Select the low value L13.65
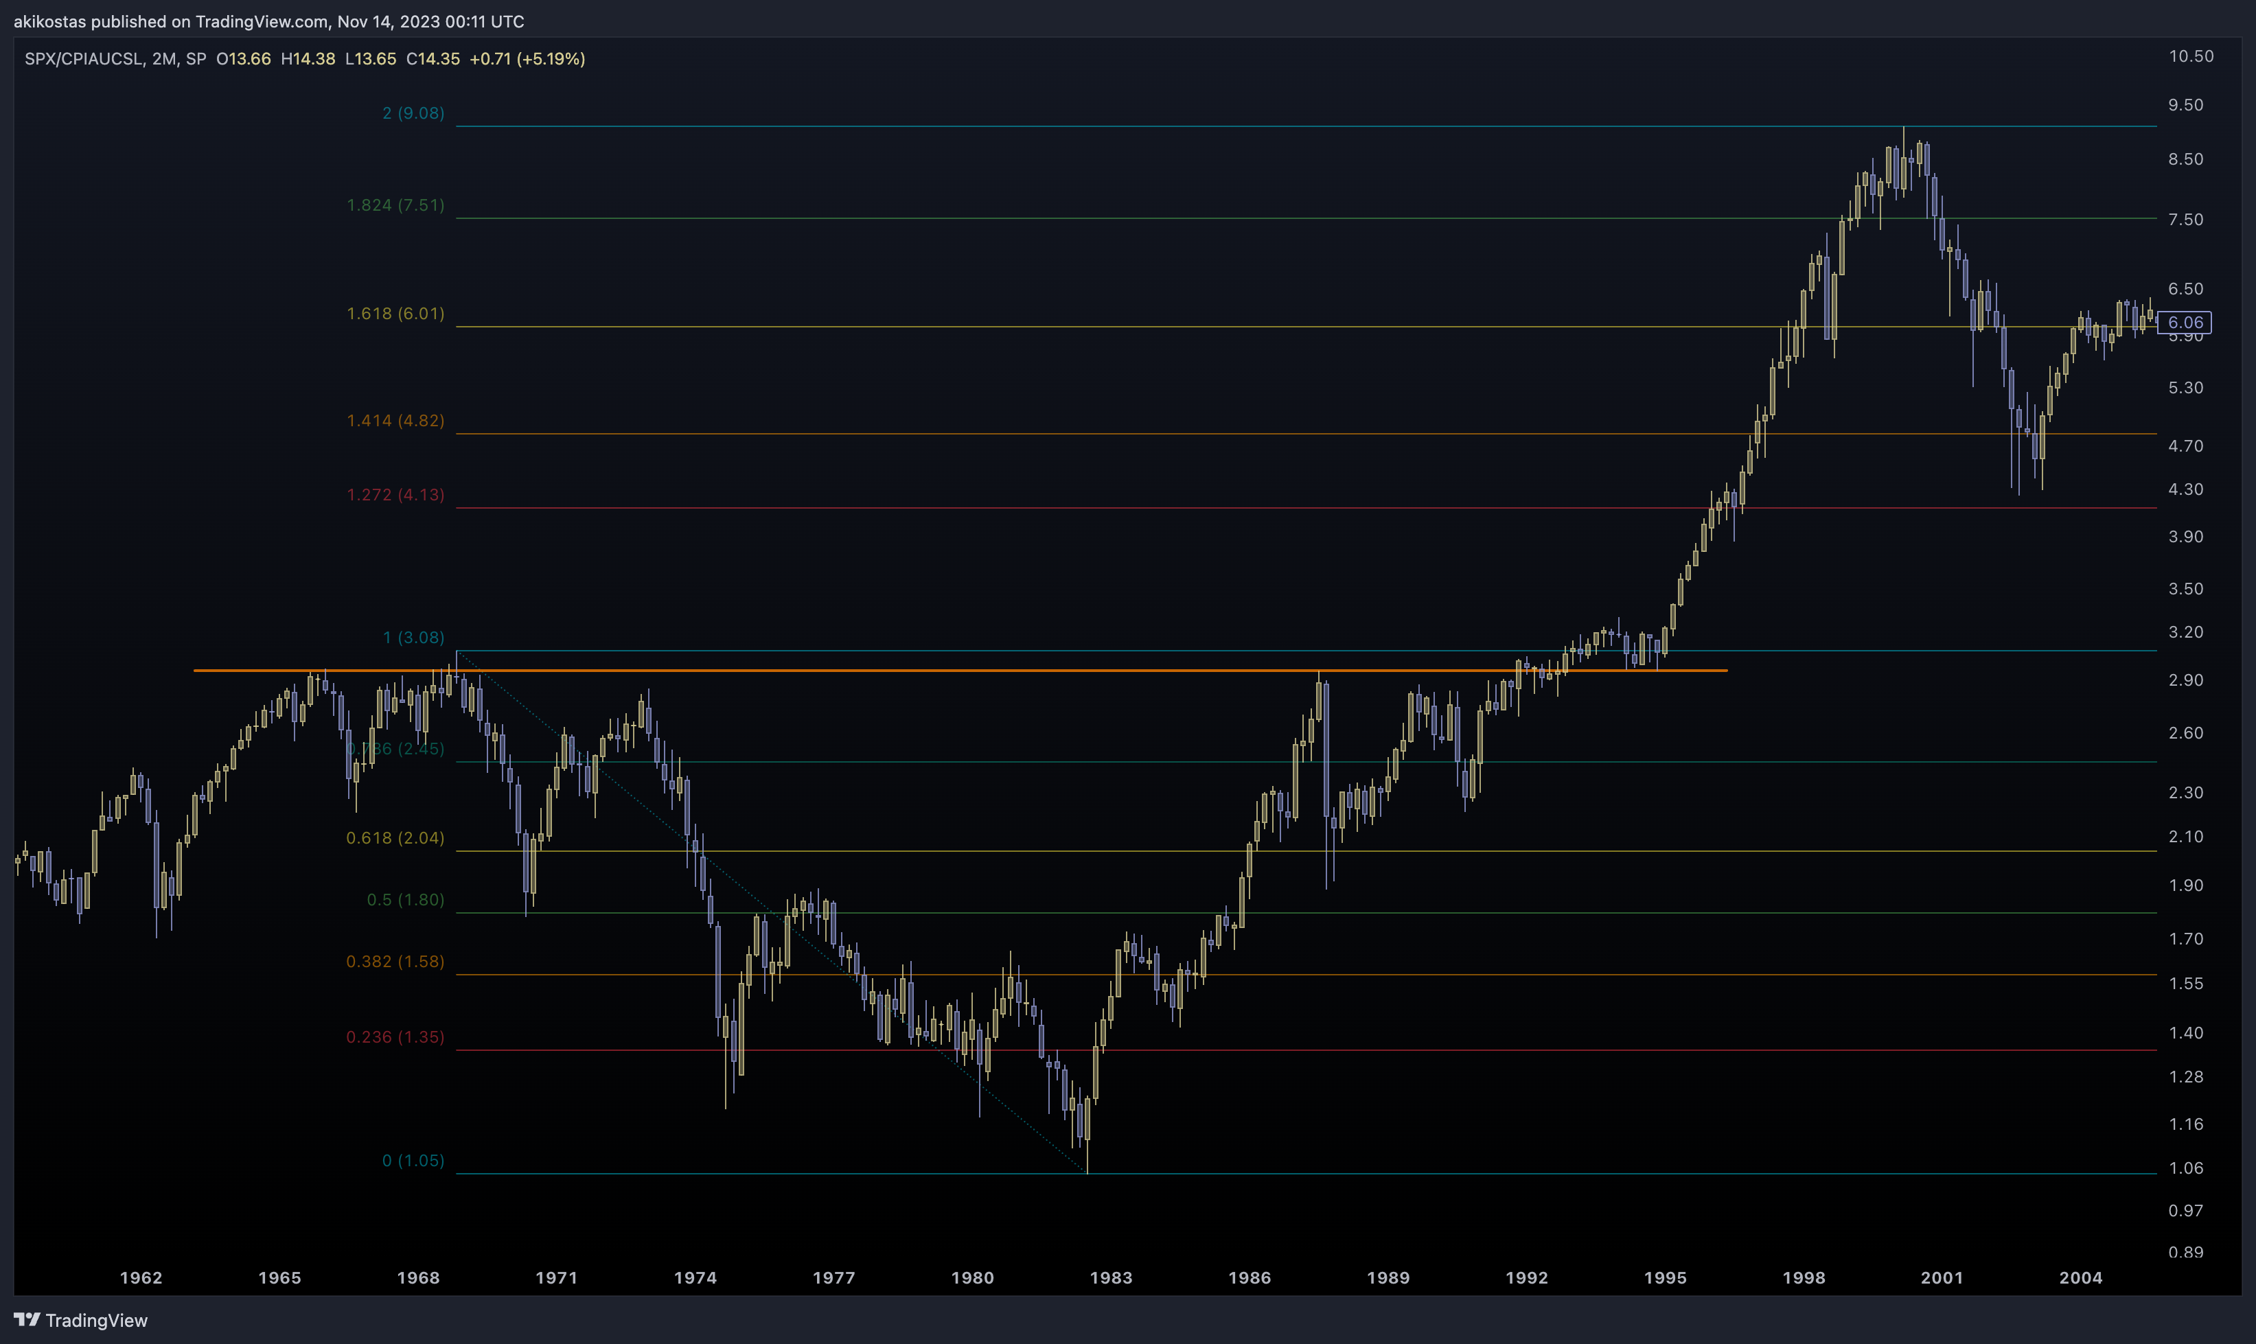The width and height of the screenshot is (2256, 1344). (x=371, y=59)
